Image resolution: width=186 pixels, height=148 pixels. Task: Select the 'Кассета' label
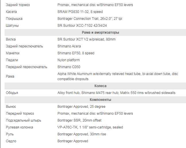pyautogui.click(x=11, y=12)
